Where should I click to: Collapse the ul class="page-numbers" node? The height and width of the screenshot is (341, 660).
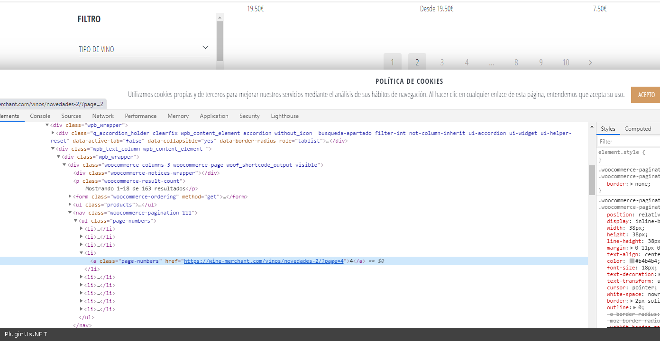coord(75,221)
